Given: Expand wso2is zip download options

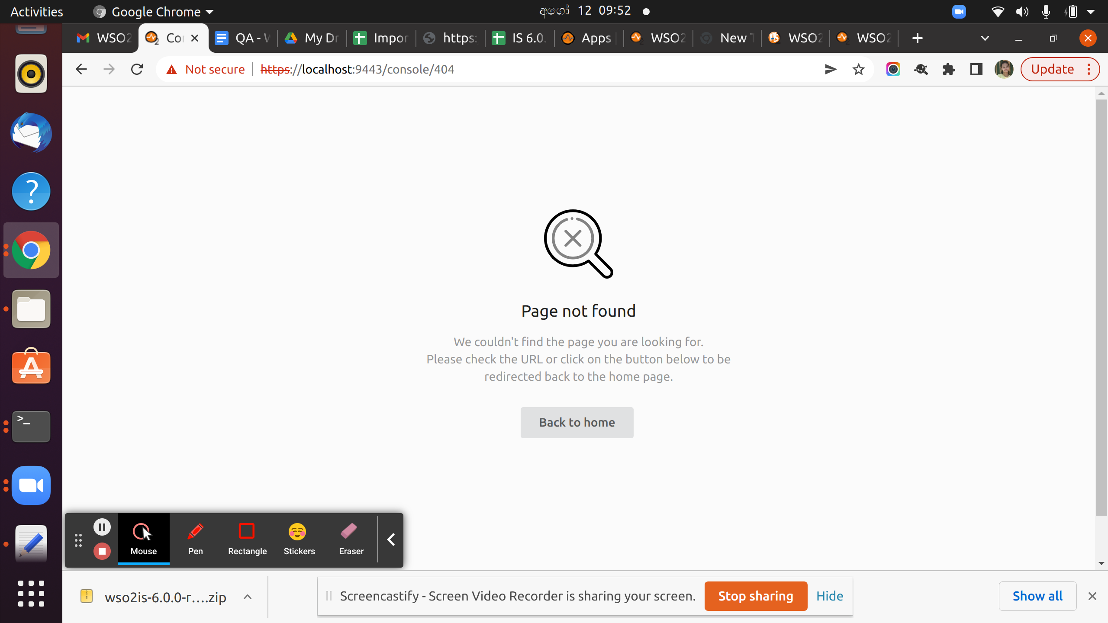Looking at the screenshot, I should coord(248,597).
